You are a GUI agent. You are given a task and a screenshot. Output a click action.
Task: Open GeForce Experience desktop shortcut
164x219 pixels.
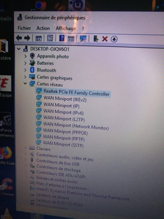[x=6, y=125]
